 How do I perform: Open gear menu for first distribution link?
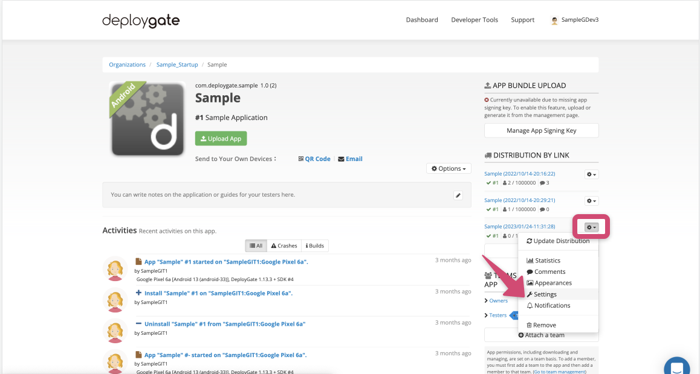tap(591, 174)
